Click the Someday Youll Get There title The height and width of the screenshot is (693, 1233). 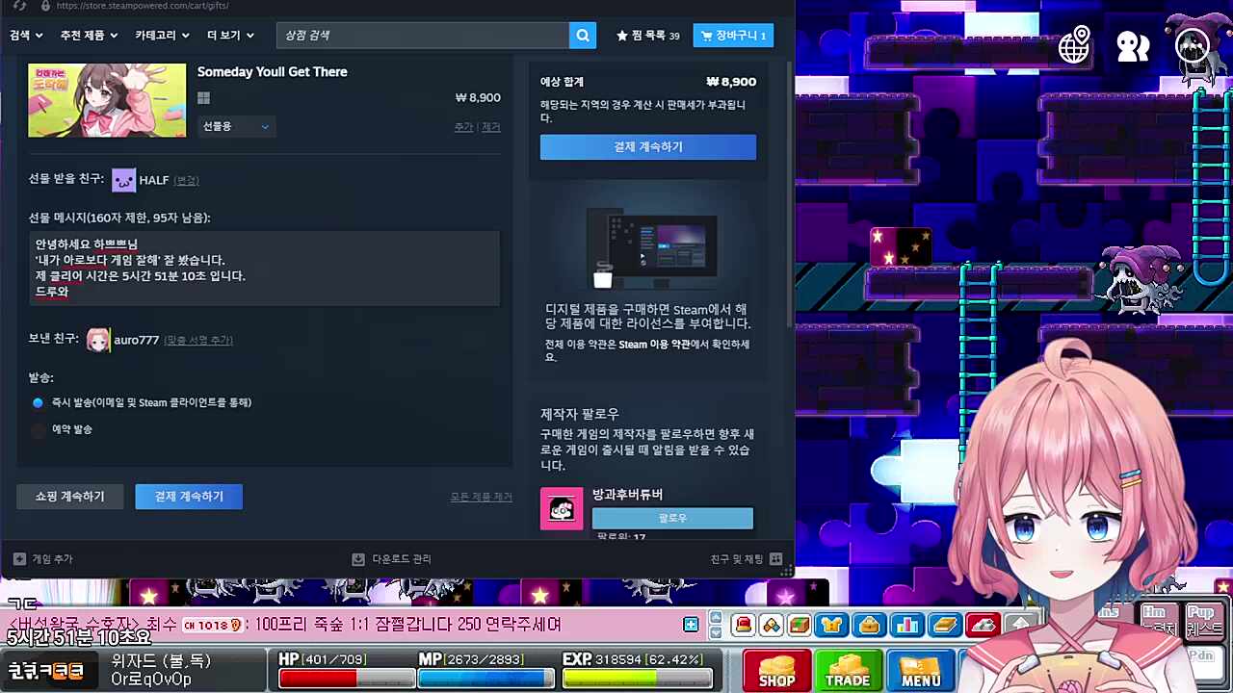pyautogui.click(x=273, y=72)
